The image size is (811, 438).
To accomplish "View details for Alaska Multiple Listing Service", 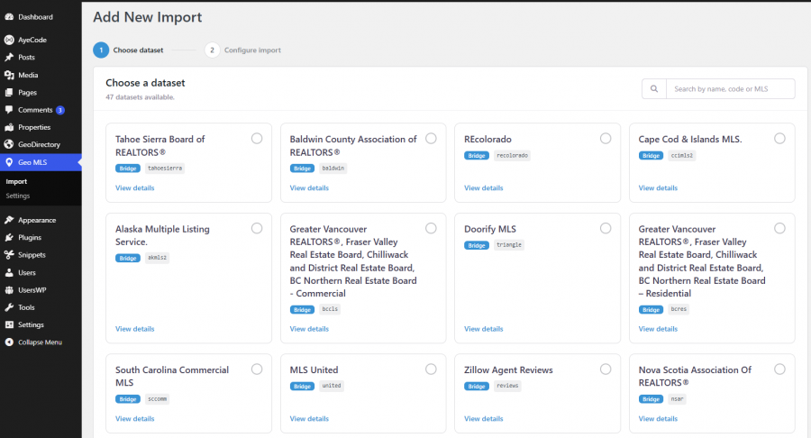I will click(x=135, y=329).
